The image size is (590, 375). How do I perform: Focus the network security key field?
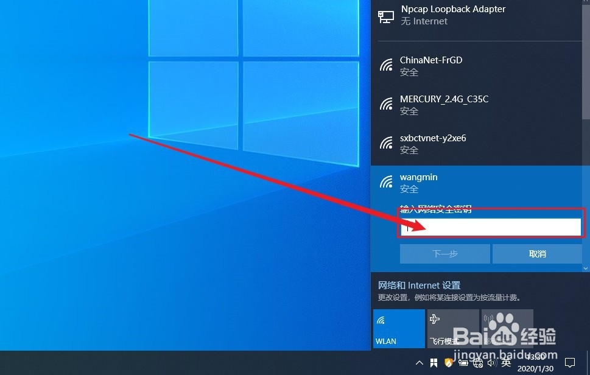pyautogui.click(x=491, y=228)
